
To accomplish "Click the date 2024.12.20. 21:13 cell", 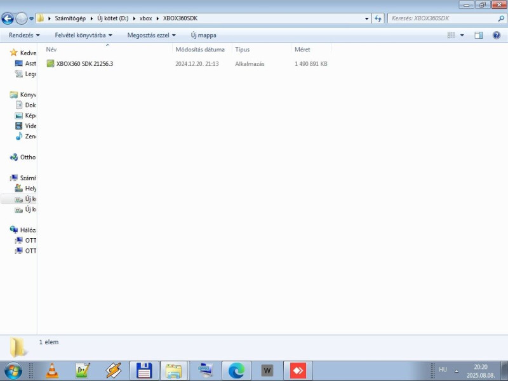I will pos(197,64).
